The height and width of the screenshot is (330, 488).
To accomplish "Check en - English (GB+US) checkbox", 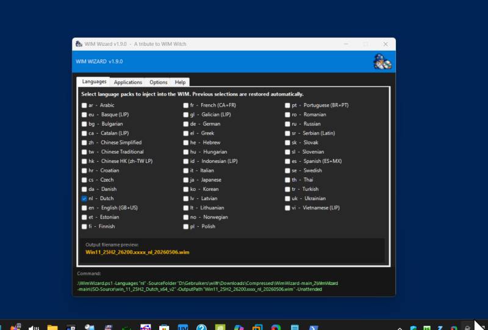I will tap(84, 208).
